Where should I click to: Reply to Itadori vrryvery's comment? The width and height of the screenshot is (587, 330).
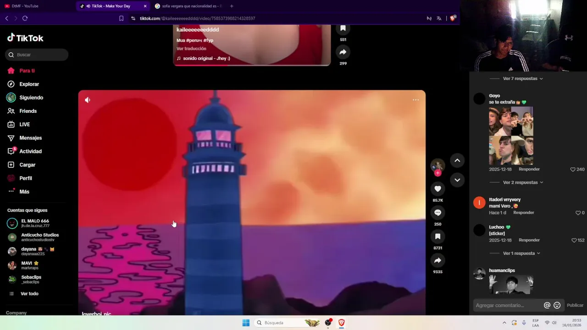point(524,213)
